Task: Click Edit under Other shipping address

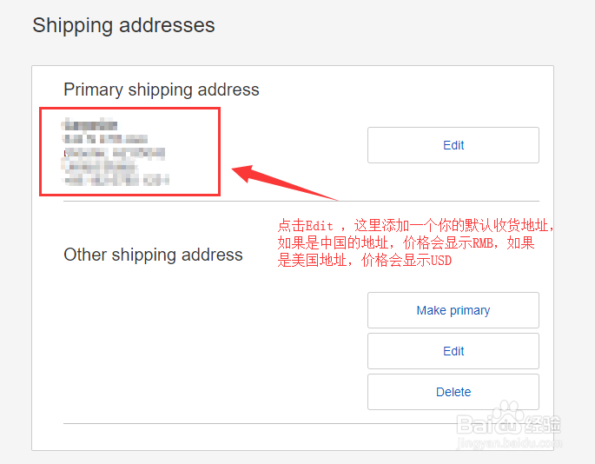Action: (453, 351)
